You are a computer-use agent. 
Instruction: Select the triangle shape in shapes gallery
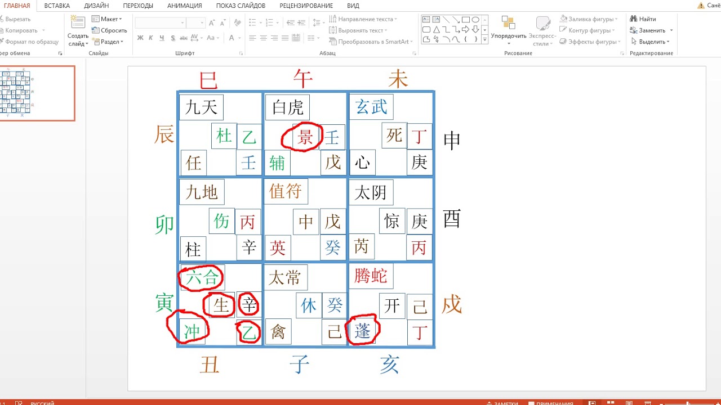point(437,29)
